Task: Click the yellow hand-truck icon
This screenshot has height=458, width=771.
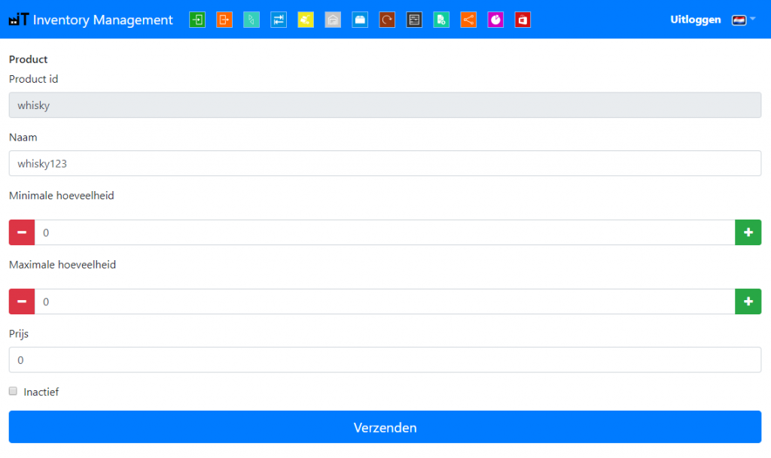Action: point(306,20)
